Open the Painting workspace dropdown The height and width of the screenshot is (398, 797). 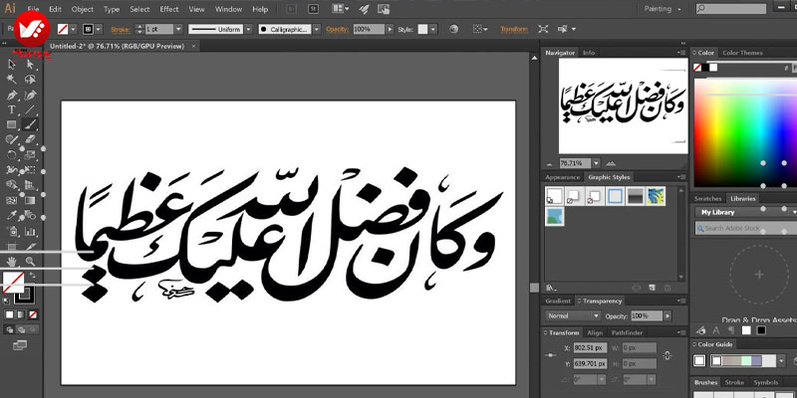tap(664, 9)
